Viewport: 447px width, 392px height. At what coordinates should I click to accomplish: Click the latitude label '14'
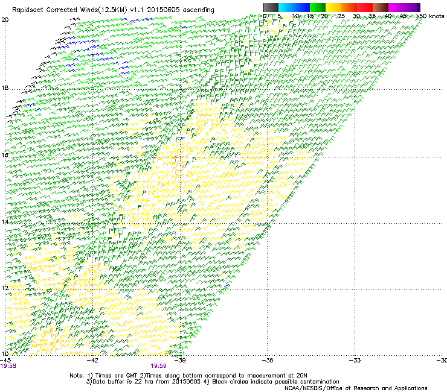5,221
